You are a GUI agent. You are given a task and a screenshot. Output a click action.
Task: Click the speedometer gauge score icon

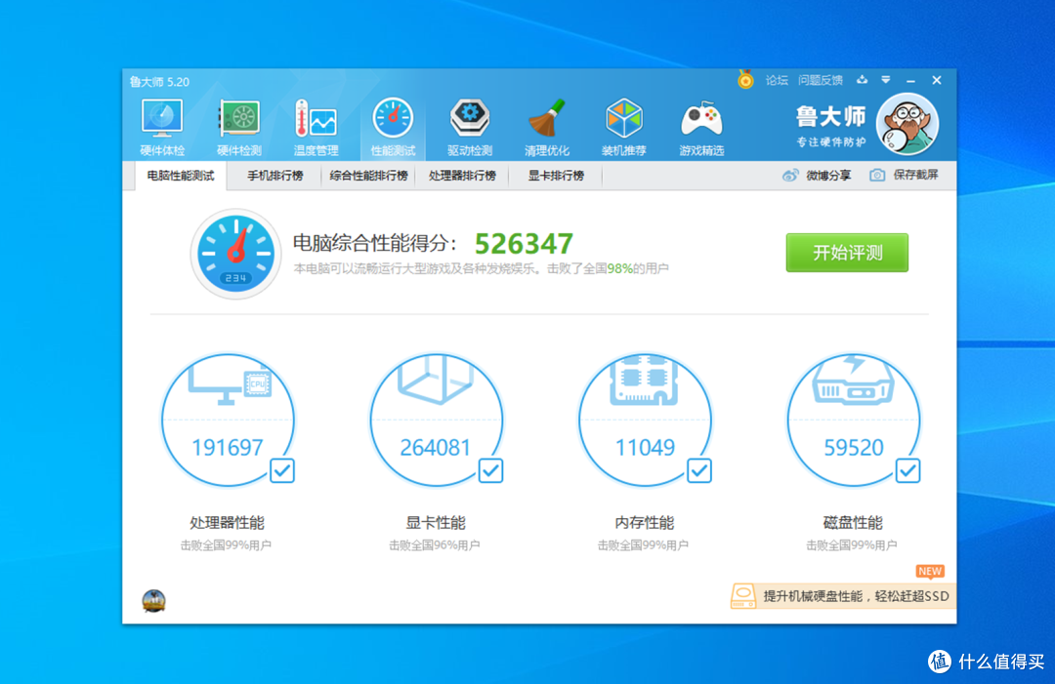tap(235, 254)
